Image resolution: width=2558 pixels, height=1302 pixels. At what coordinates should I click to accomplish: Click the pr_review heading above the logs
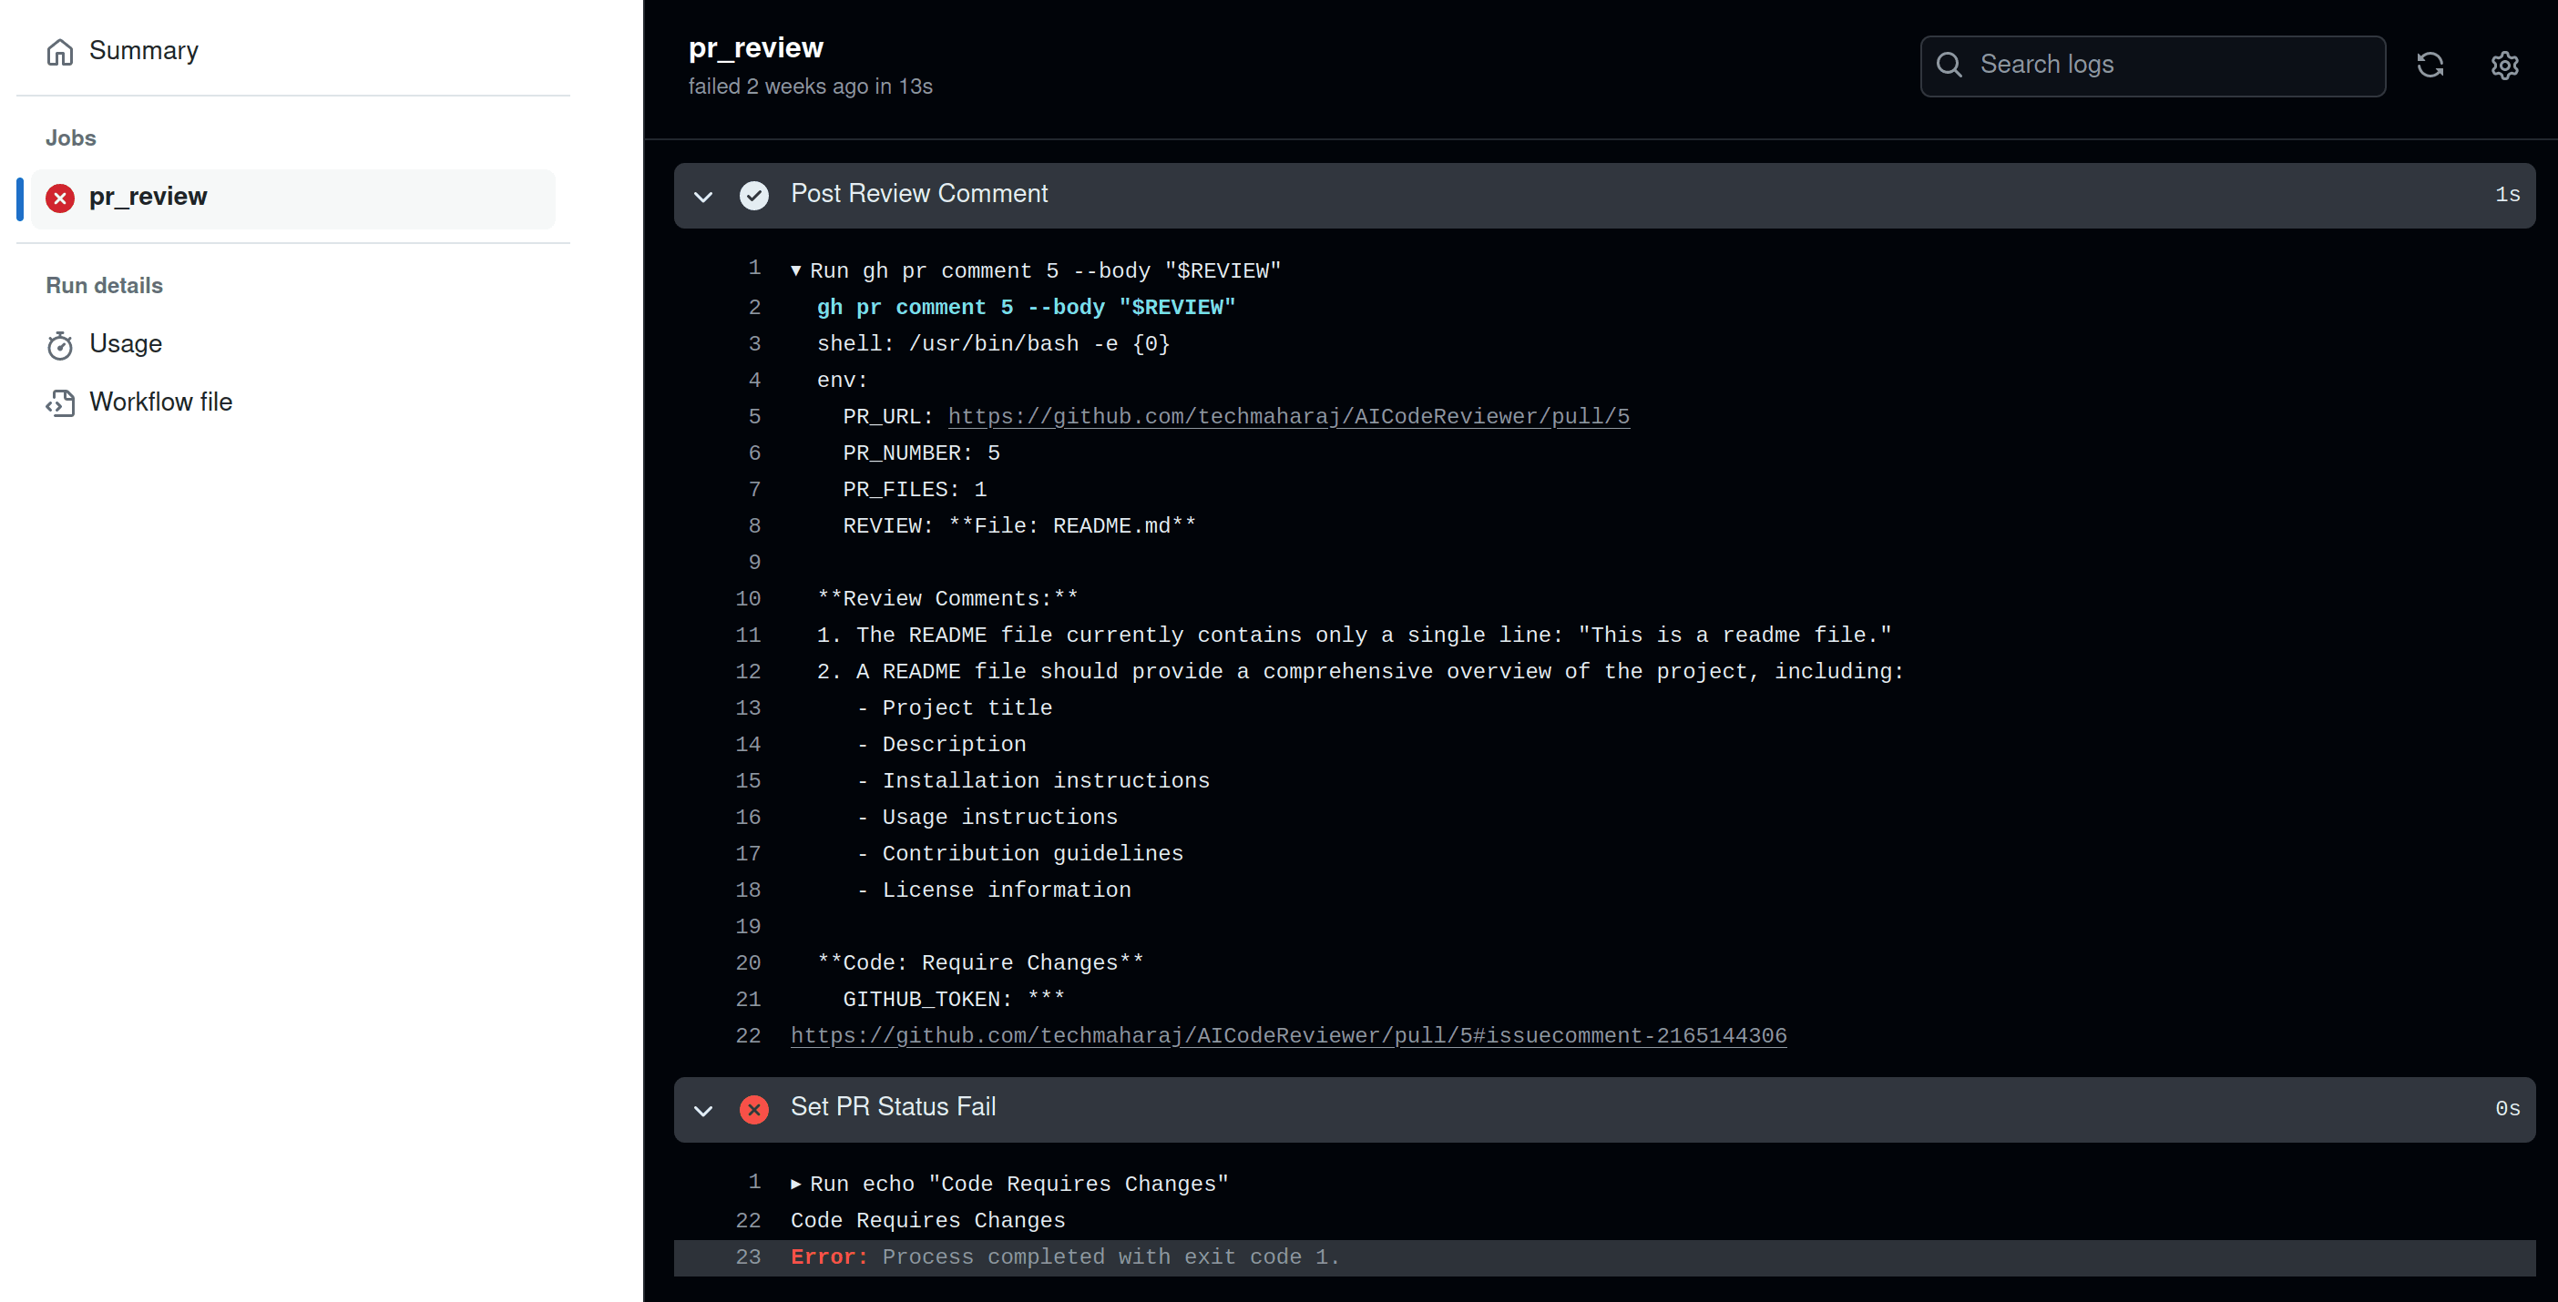(x=756, y=47)
